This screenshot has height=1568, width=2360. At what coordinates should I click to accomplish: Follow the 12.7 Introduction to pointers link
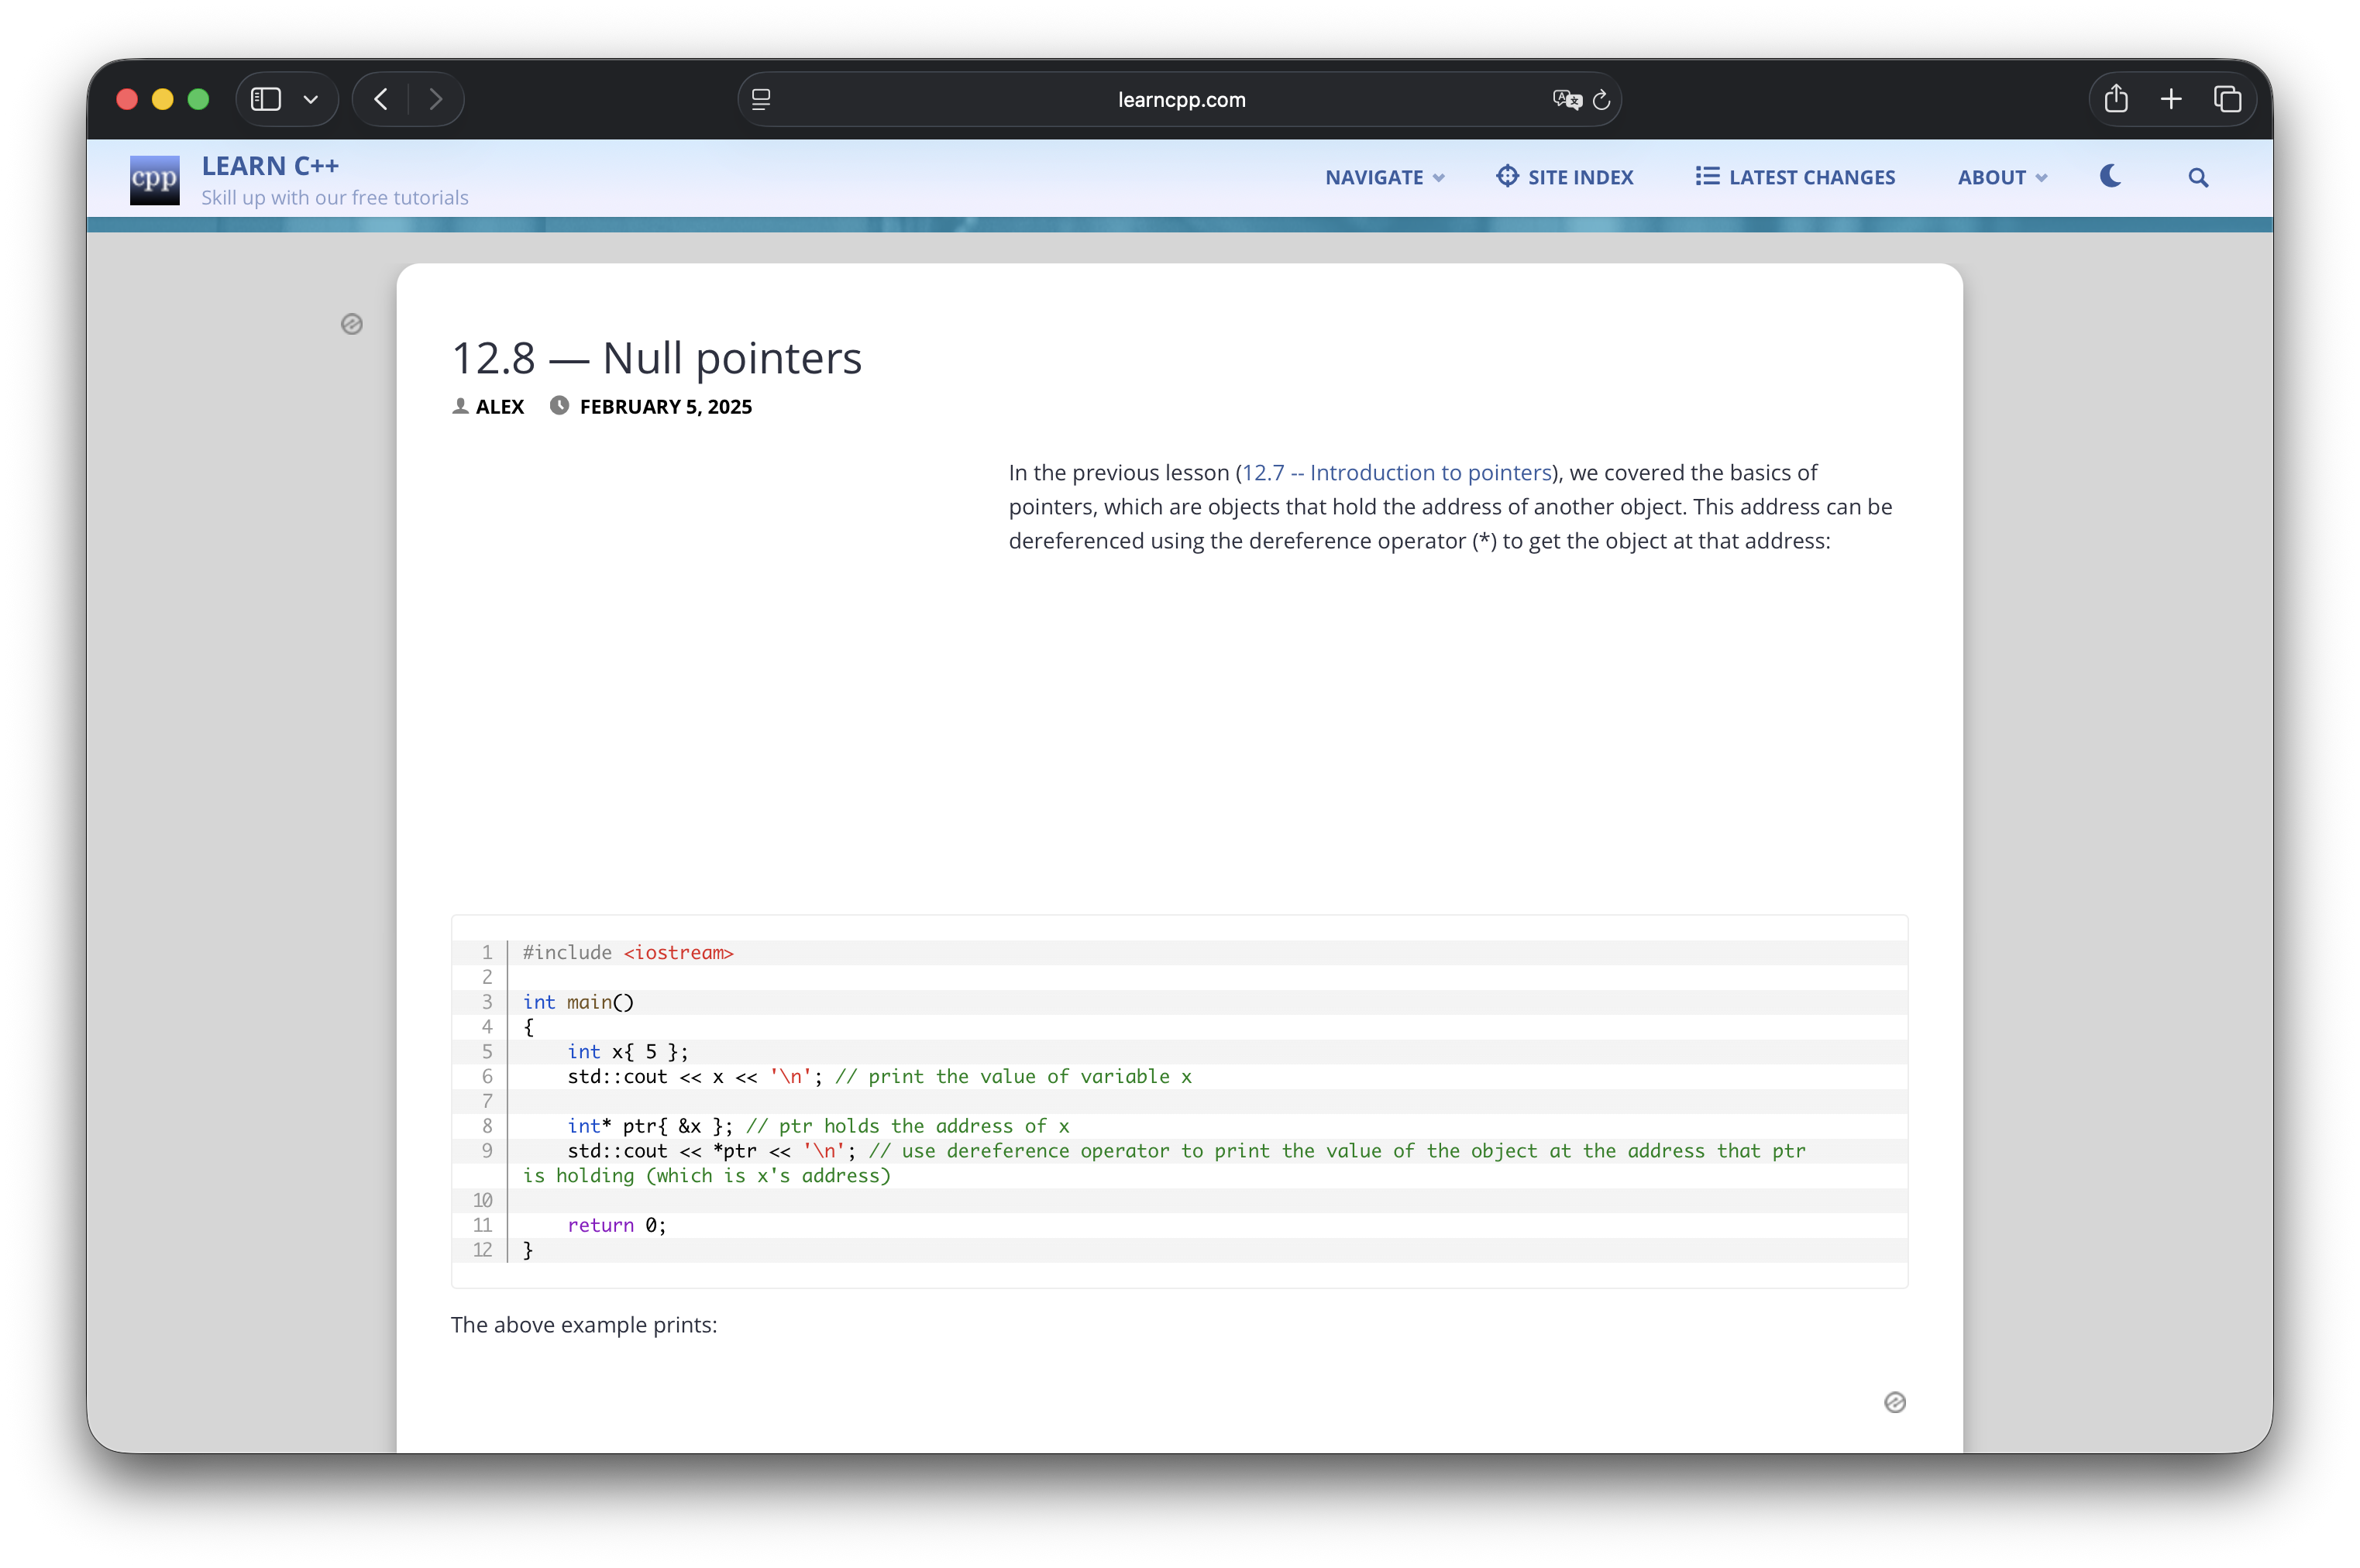tap(1396, 472)
